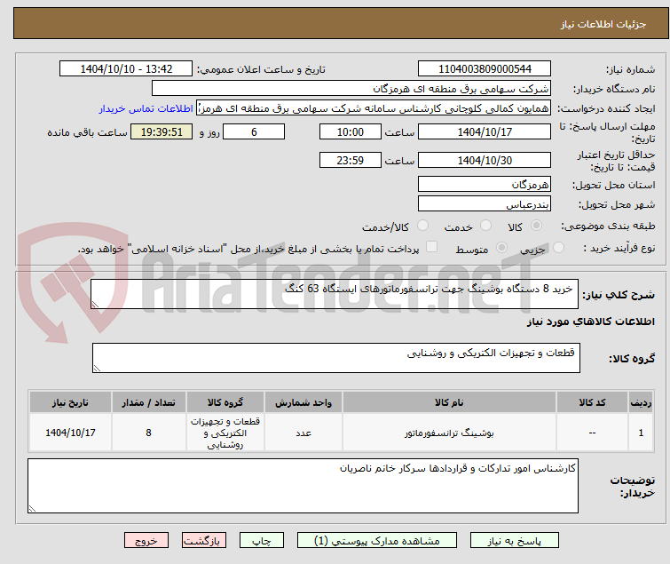Screen dimensions: 670x564
Task: Click the چاپ print button
Action: coord(262,541)
